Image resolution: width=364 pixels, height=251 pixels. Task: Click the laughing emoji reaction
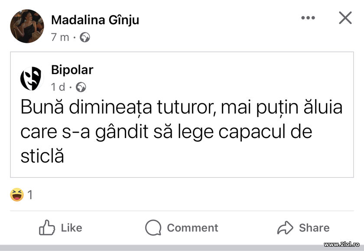coord(16,195)
